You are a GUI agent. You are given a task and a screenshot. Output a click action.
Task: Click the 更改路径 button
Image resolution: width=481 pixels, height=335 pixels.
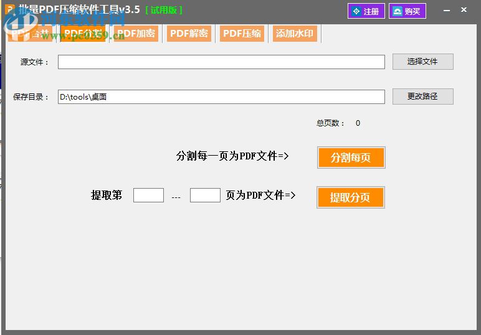pyautogui.click(x=422, y=97)
